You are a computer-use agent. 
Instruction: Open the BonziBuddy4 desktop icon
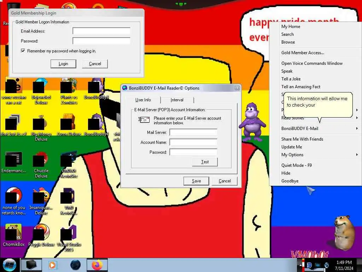(x=96, y=125)
